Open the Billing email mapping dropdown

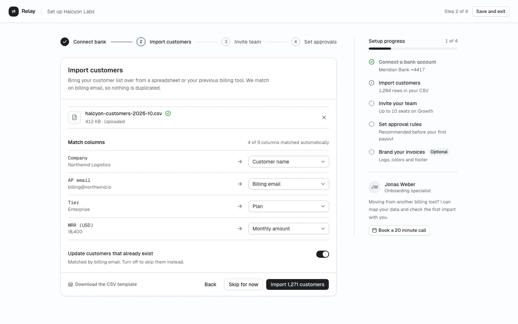coord(289,184)
